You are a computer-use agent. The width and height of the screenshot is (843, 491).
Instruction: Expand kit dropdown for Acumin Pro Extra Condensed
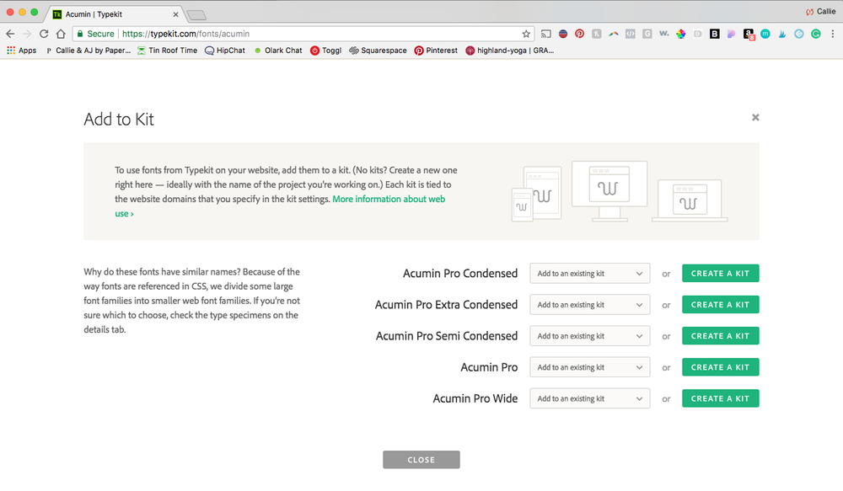coord(590,305)
